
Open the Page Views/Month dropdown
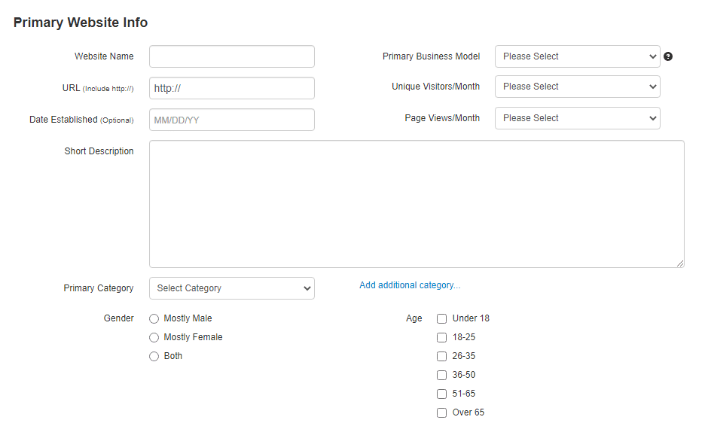tap(578, 118)
